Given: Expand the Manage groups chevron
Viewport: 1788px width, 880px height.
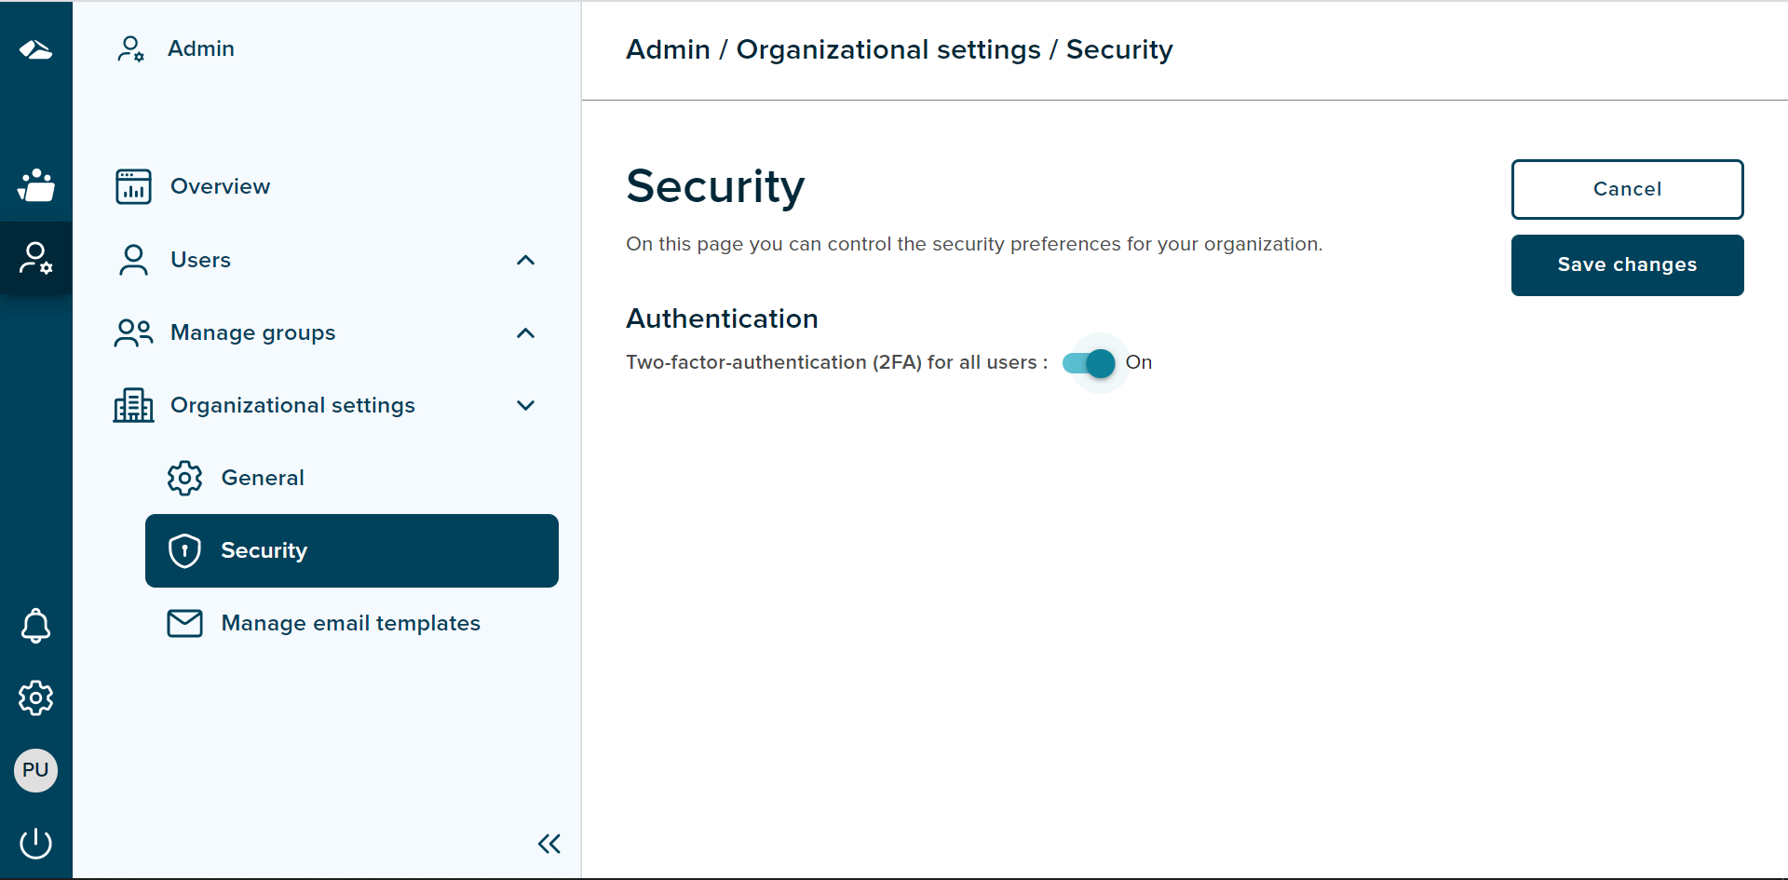Looking at the screenshot, I should [x=525, y=332].
